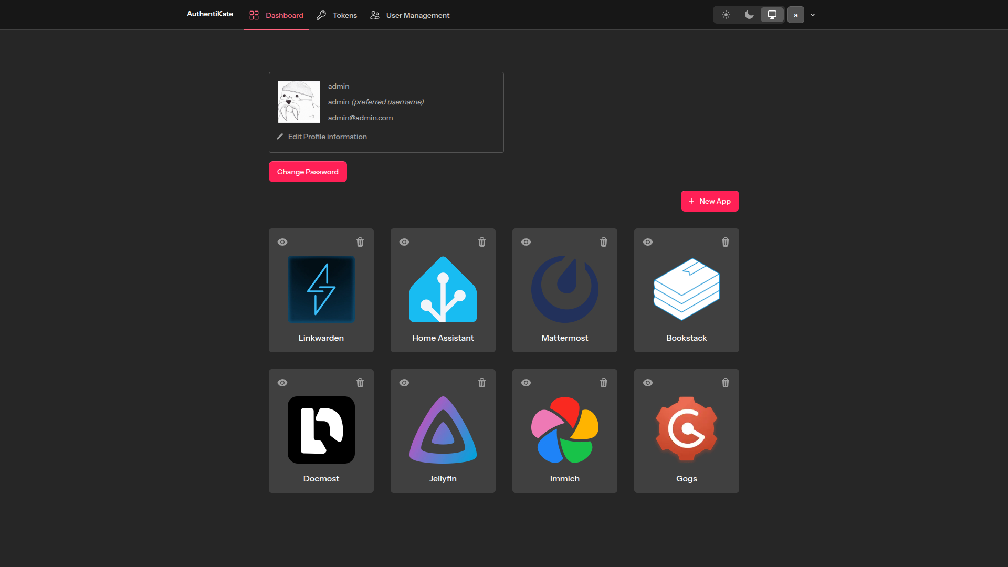Toggle visibility eye on Bookstack card
Image resolution: width=1008 pixels, height=567 pixels.
pos(648,242)
